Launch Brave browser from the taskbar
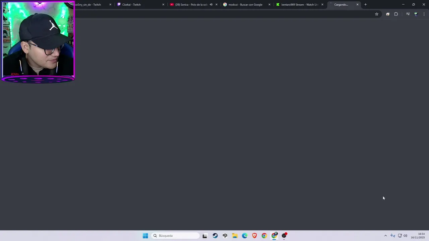Image resolution: width=429 pixels, height=241 pixels. (254, 236)
